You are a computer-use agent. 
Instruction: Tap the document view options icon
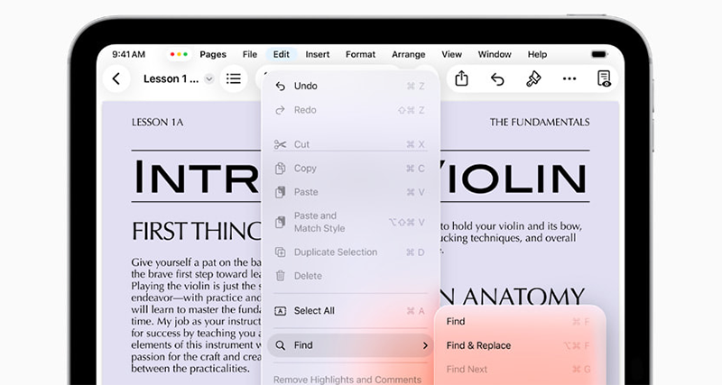pos(604,78)
